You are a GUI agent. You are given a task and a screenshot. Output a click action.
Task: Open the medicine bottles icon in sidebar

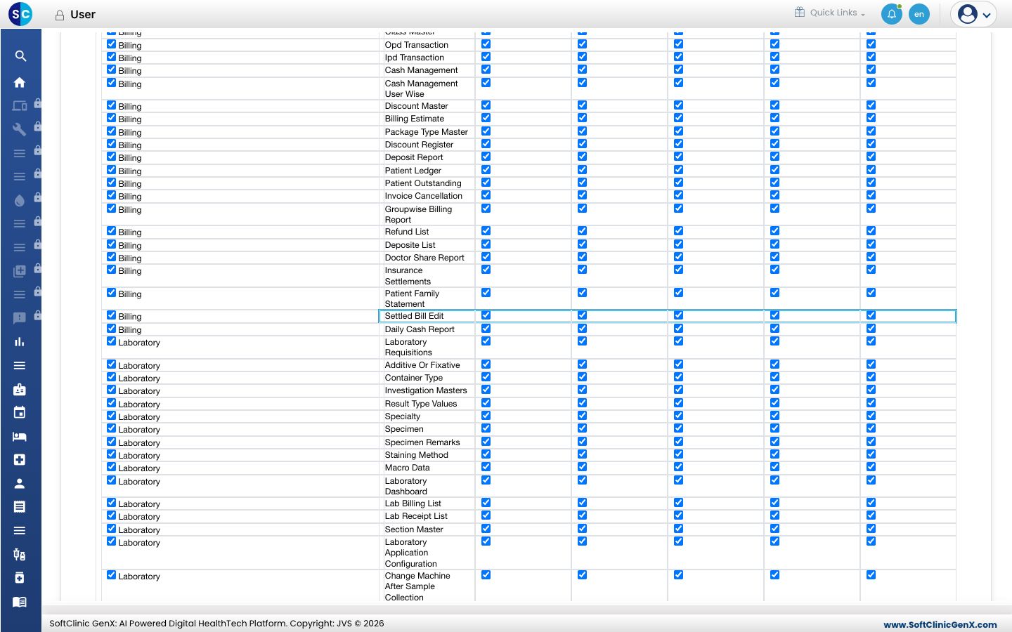point(20,554)
